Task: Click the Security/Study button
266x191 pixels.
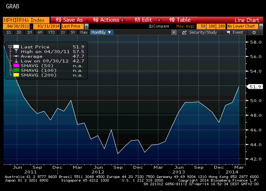Action: pyautogui.click(x=199, y=32)
